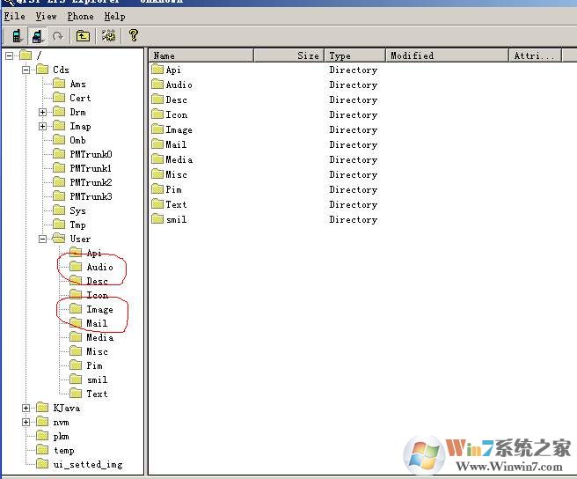Viewport: 577px width, 479px height.
Task: Expand the Drm folder tree node
Action: pyautogui.click(x=43, y=112)
